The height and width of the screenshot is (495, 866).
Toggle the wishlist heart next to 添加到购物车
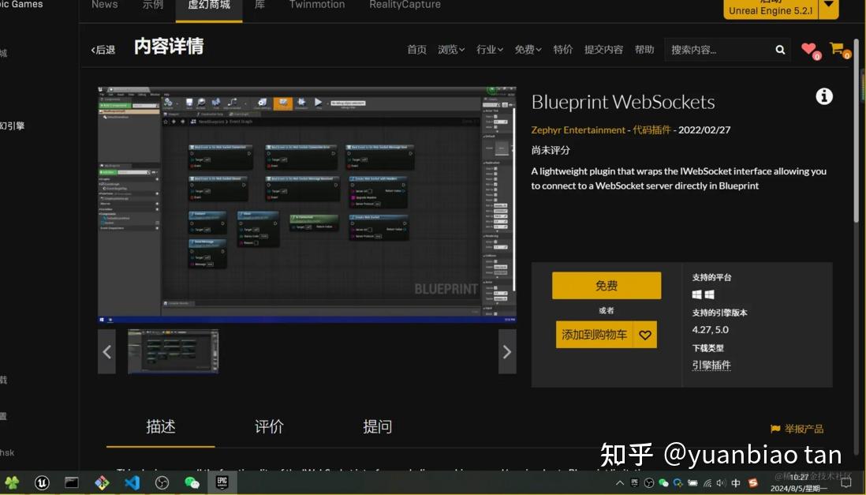coord(644,334)
